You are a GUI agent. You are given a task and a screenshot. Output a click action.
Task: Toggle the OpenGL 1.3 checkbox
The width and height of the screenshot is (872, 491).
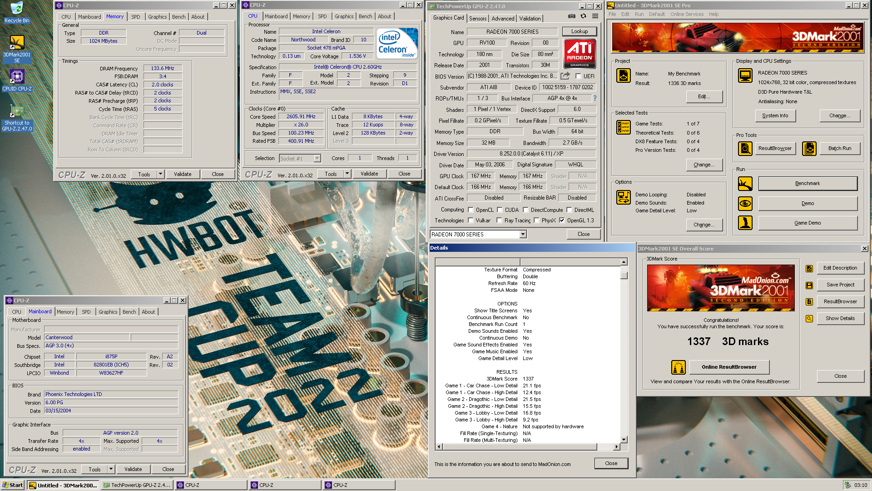[x=562, y=220]
